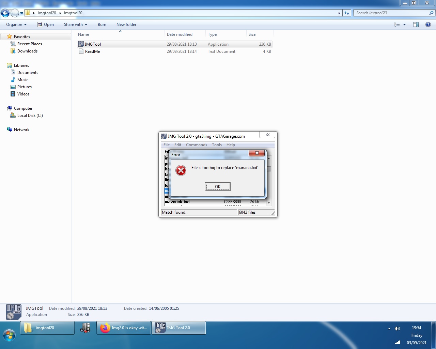Click Burn in Explorer toolbar
The width and height of the screenshot is (436, 349).
(102, 25)
